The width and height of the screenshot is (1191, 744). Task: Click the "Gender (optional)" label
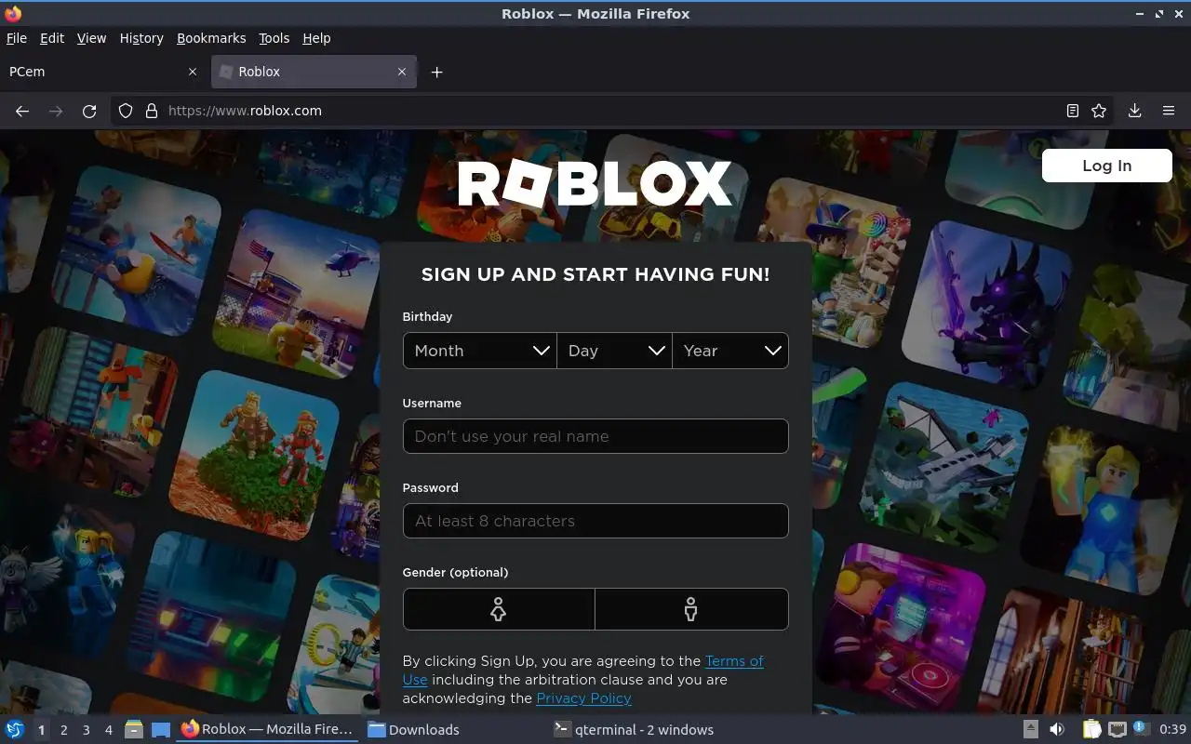[455, 573]
